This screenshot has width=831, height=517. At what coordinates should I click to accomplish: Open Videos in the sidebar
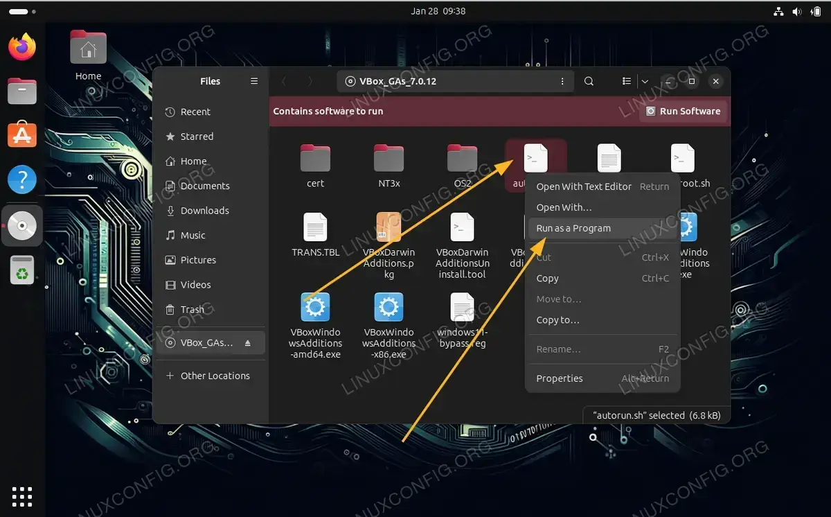(211, 285)
